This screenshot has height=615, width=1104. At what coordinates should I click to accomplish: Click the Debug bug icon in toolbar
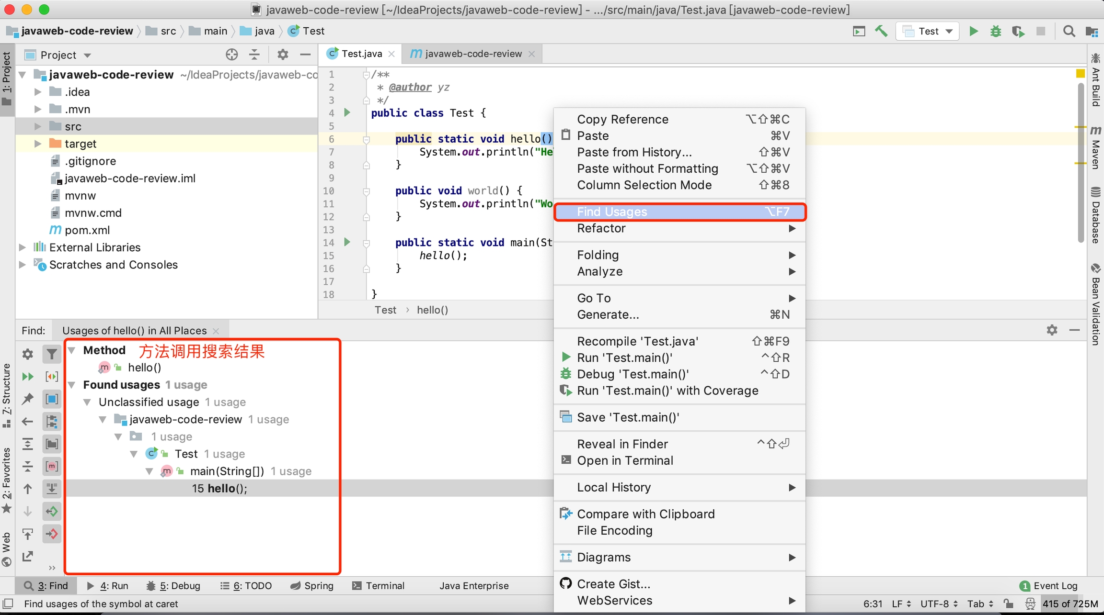pos(995,31)
